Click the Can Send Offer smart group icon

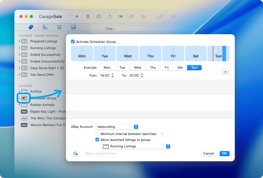[x=24, y=75]
